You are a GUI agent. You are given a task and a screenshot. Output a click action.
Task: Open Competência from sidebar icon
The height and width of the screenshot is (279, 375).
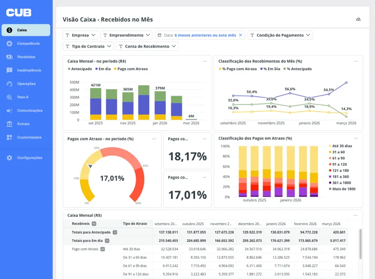click(x=9, y=44)
